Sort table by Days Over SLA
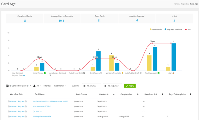199x120 pixels. pos(162,94)
